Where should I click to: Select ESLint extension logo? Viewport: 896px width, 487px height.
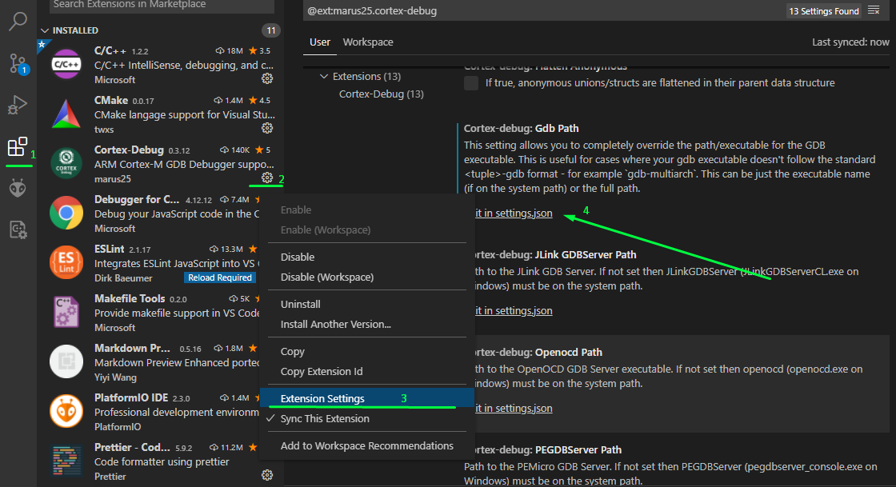(x=66, y=262)
